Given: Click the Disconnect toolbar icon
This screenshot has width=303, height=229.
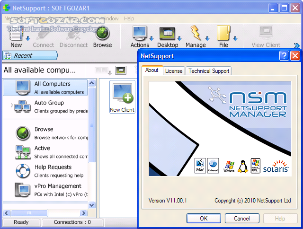Looking at the screenshot, I should coord(73,35).
